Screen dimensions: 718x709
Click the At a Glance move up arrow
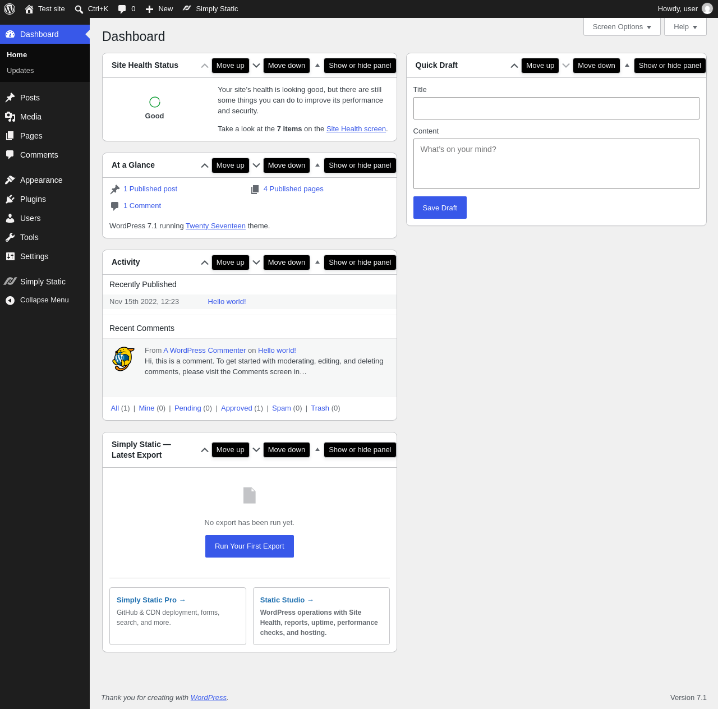click(x=205, y=165)
